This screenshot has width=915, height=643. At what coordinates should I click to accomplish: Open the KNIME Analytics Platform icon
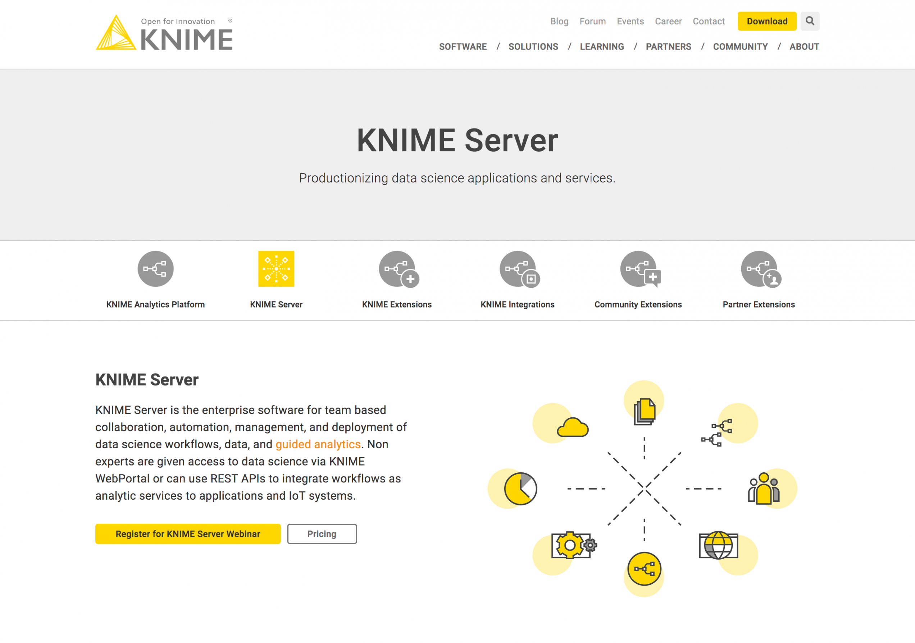tap(155, 269)
